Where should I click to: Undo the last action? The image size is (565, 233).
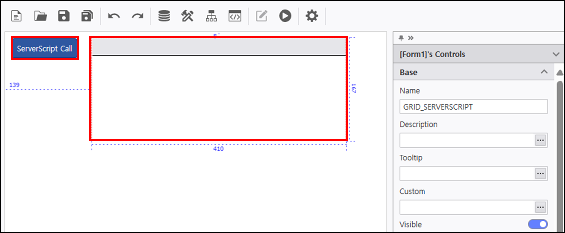click(x=114, y=16)
